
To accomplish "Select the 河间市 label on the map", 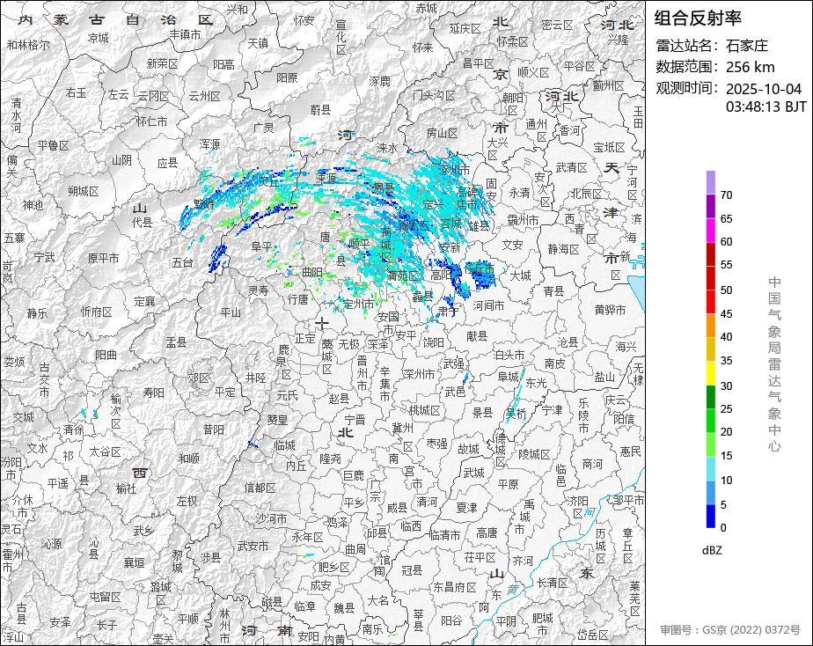I will [x=488, y=305].
